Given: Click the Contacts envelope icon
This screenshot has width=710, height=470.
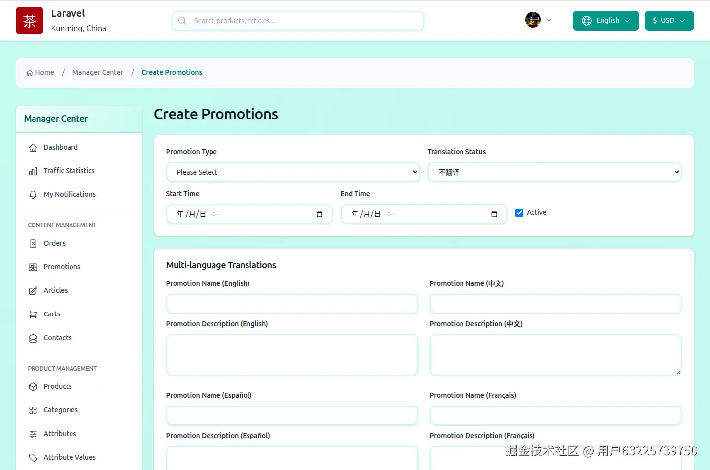Looking at the screenshot, I should point(33,338).
